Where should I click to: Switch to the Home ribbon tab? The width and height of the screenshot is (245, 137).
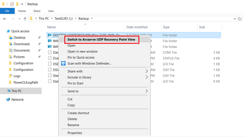point(22,11)
